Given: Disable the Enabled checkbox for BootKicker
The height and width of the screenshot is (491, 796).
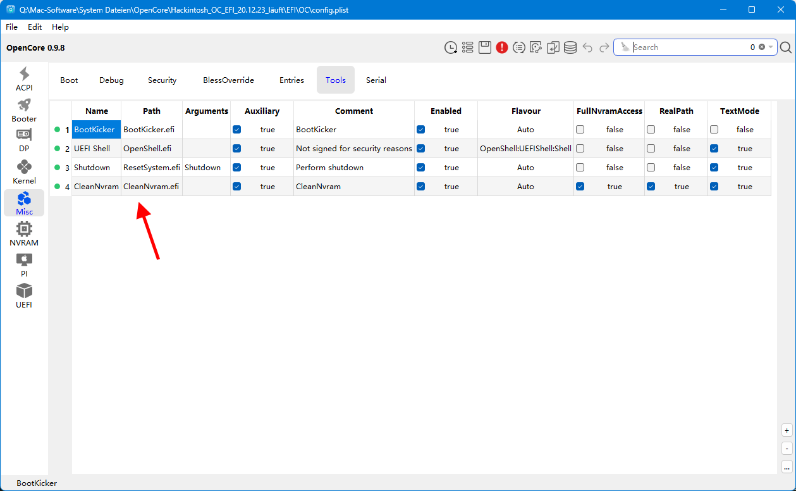Looking at the screenshot, I should click(421, 130).
